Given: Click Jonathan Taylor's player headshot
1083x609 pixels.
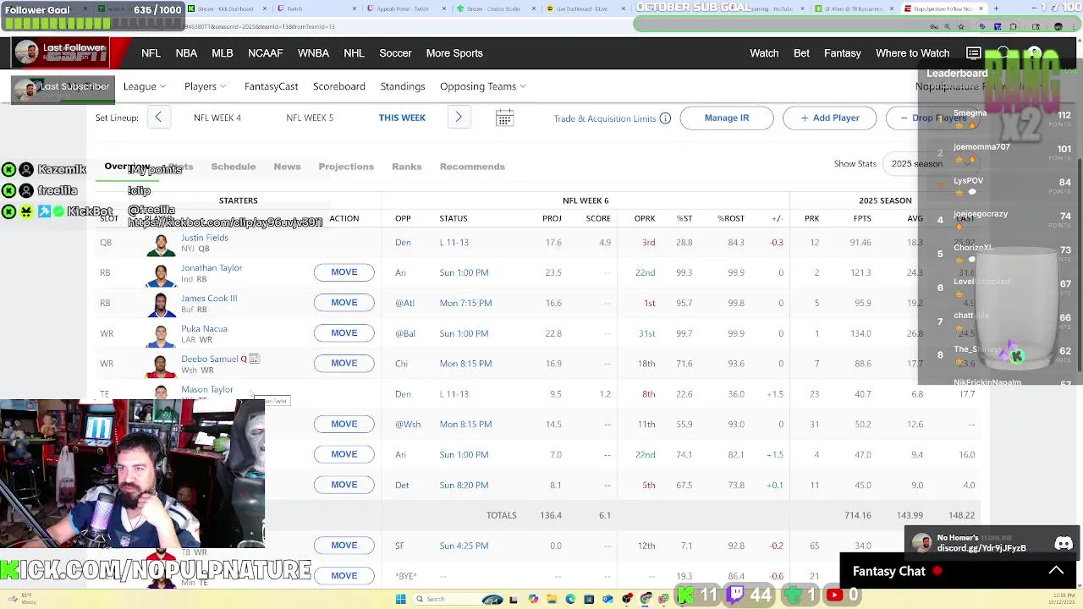Looking at the screenshot, I should (x=161, y=274).
